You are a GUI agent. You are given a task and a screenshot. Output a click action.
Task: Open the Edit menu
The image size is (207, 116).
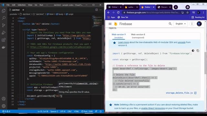point(14,5)
